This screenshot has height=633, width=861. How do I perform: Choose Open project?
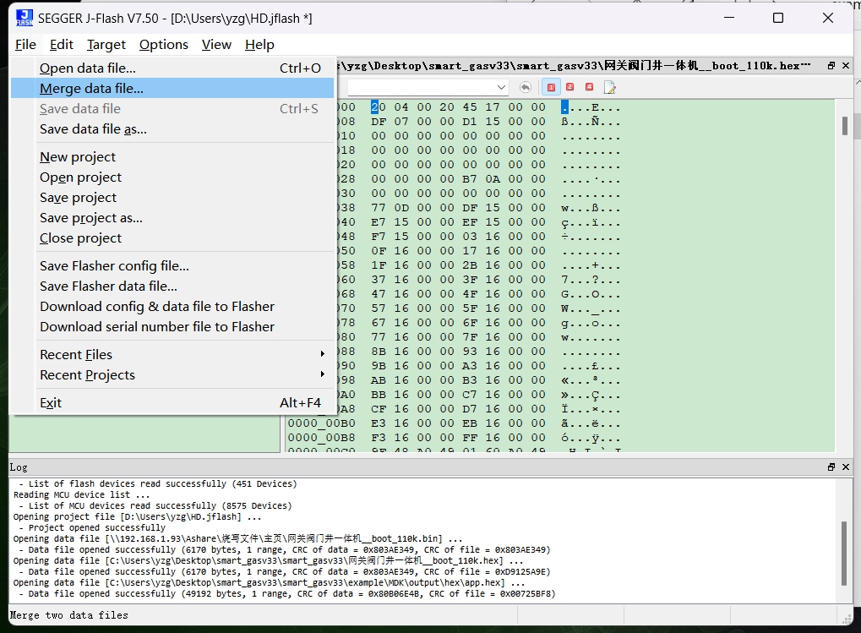click(172, 177)
